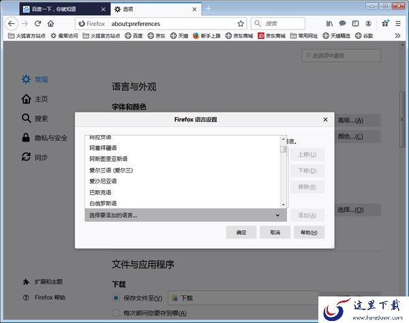
Task: Go back with the back arrow button
Action: pyautogui.click(x=11, y=24)
